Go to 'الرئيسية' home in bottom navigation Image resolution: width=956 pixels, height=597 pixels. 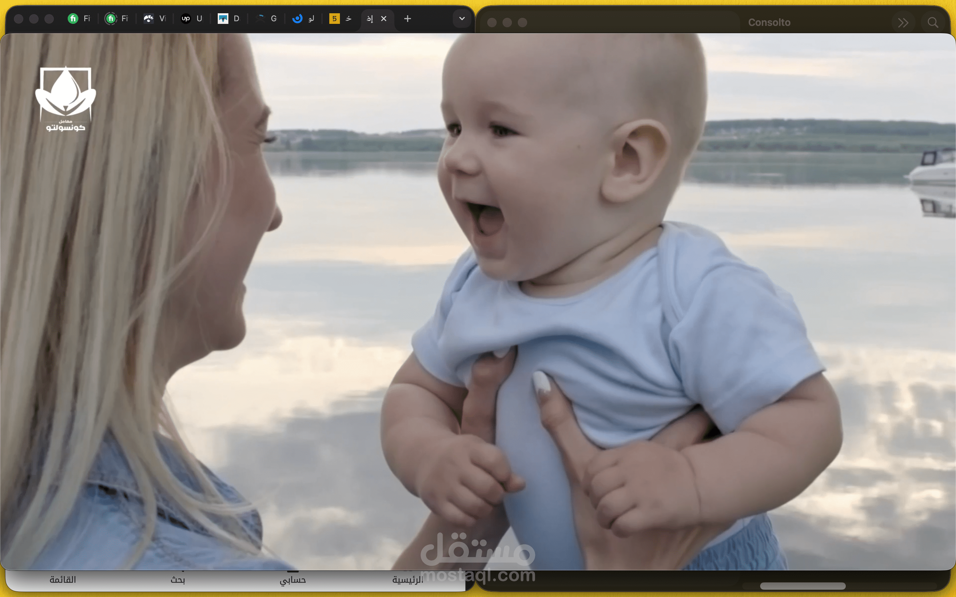408,580
